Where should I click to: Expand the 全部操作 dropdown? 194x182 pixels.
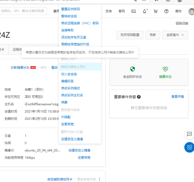click(175, 35)
